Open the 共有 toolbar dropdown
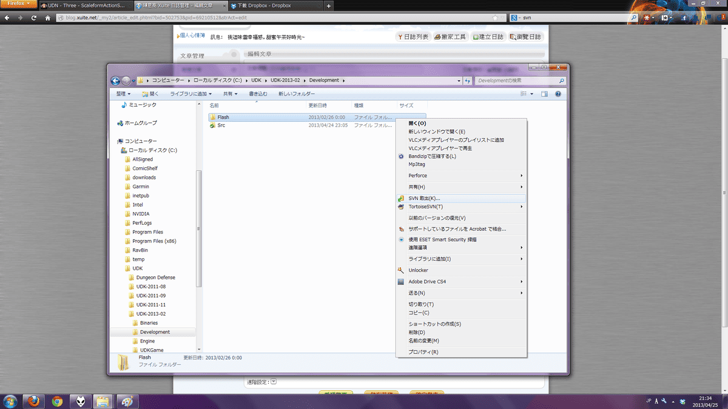Image resolution: width=728 pixels, height=409 pixels. pos(231,94)
